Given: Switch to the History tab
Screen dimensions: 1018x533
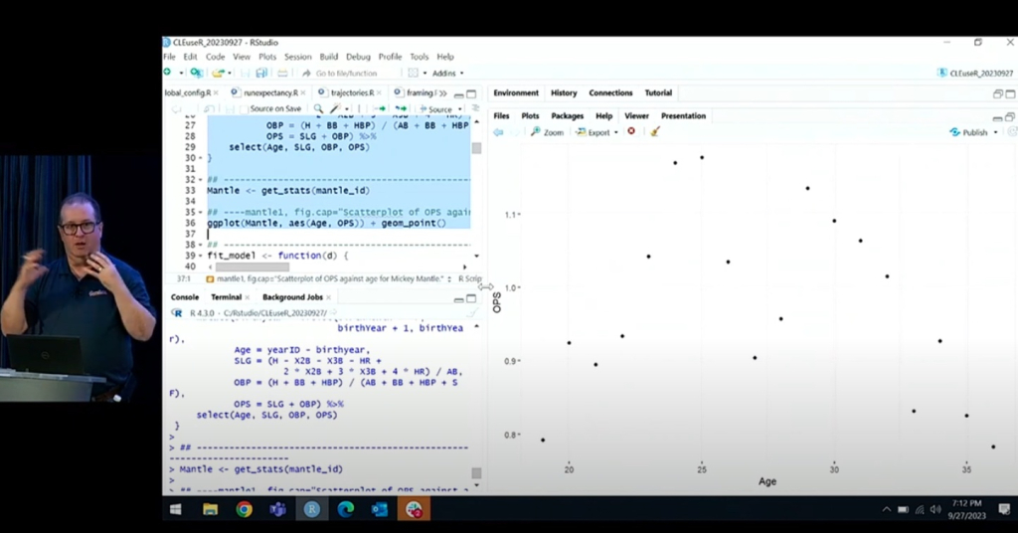Looking at the screenshot, I should point(564,92).
